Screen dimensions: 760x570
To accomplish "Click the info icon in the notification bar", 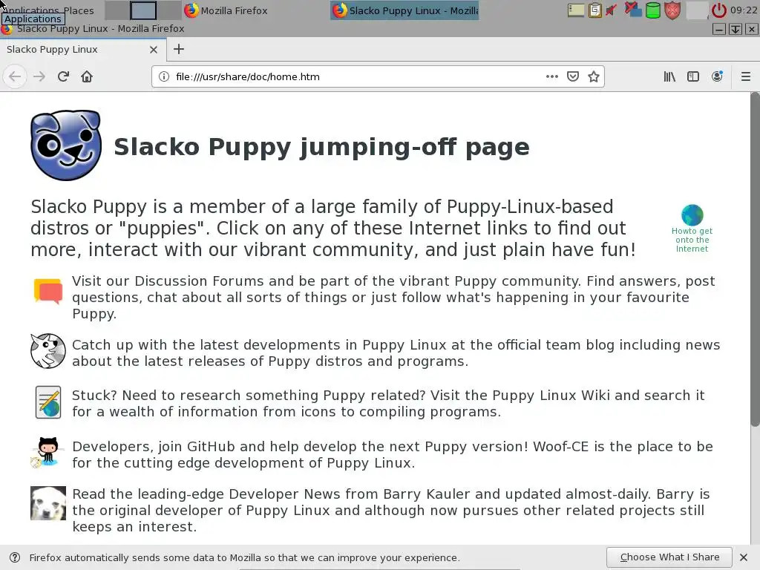I will click(15, 557).
